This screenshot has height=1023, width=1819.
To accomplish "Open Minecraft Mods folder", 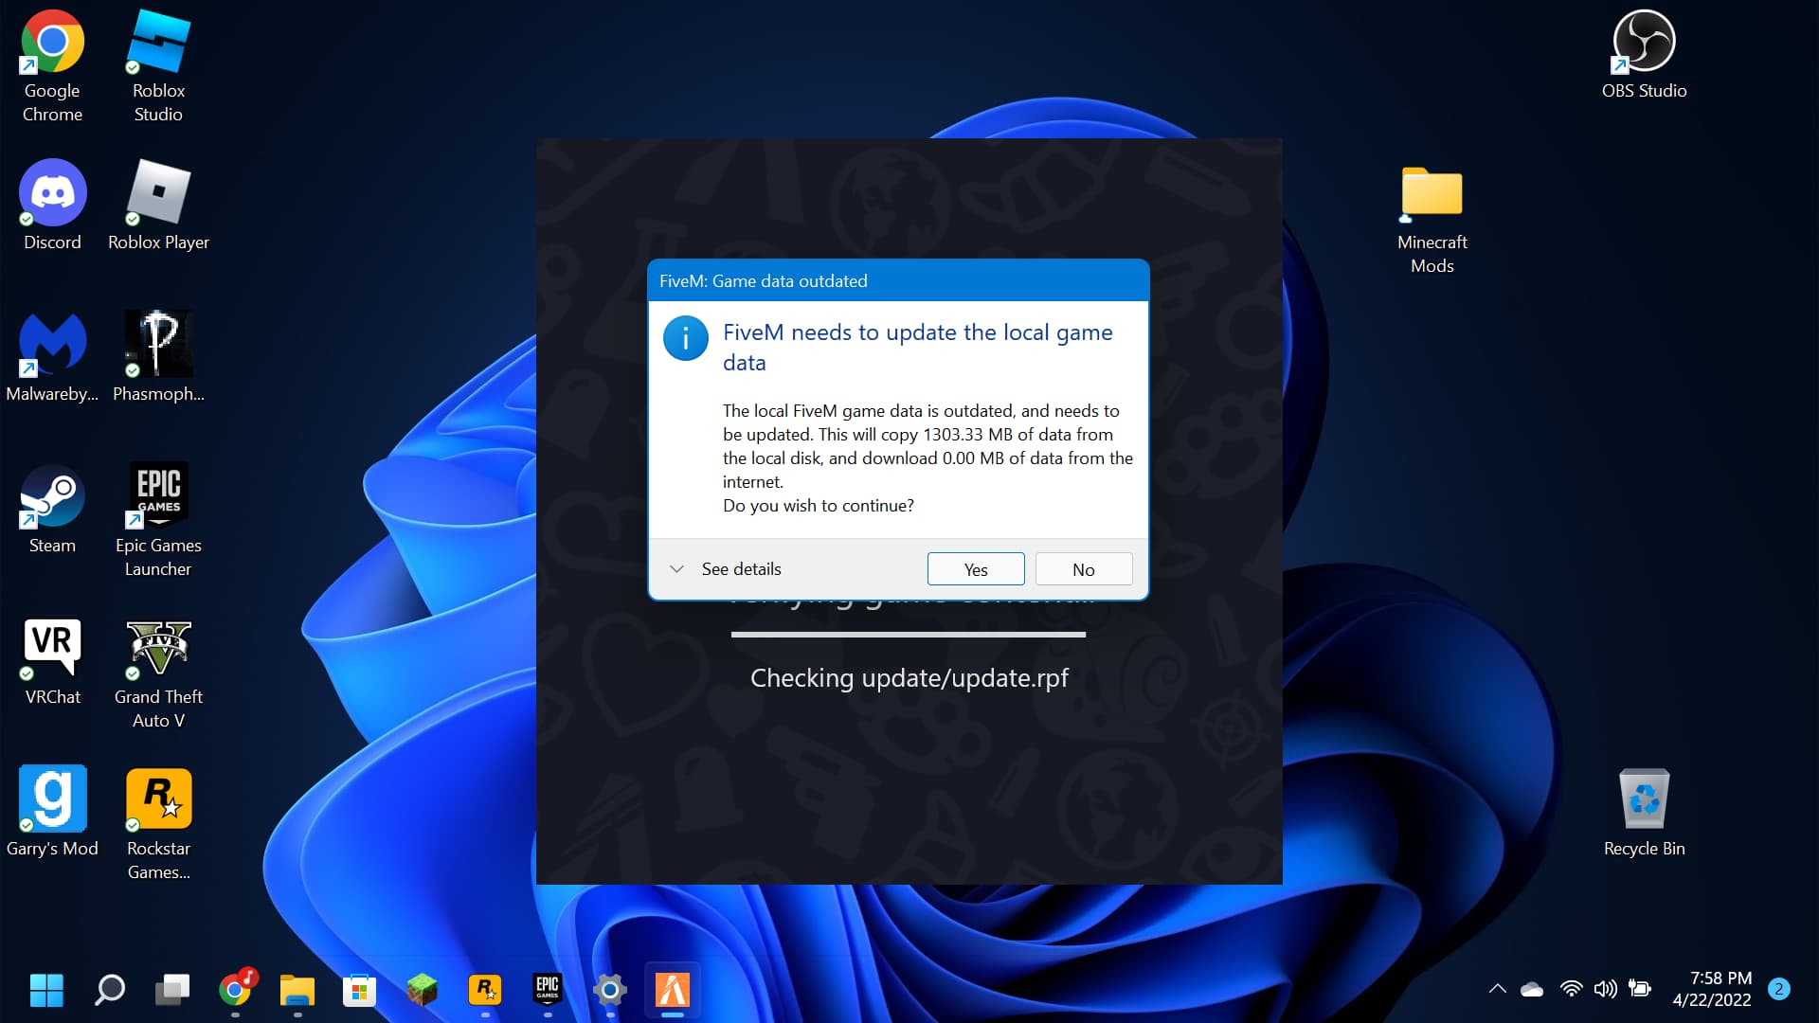I will 1432,194.
